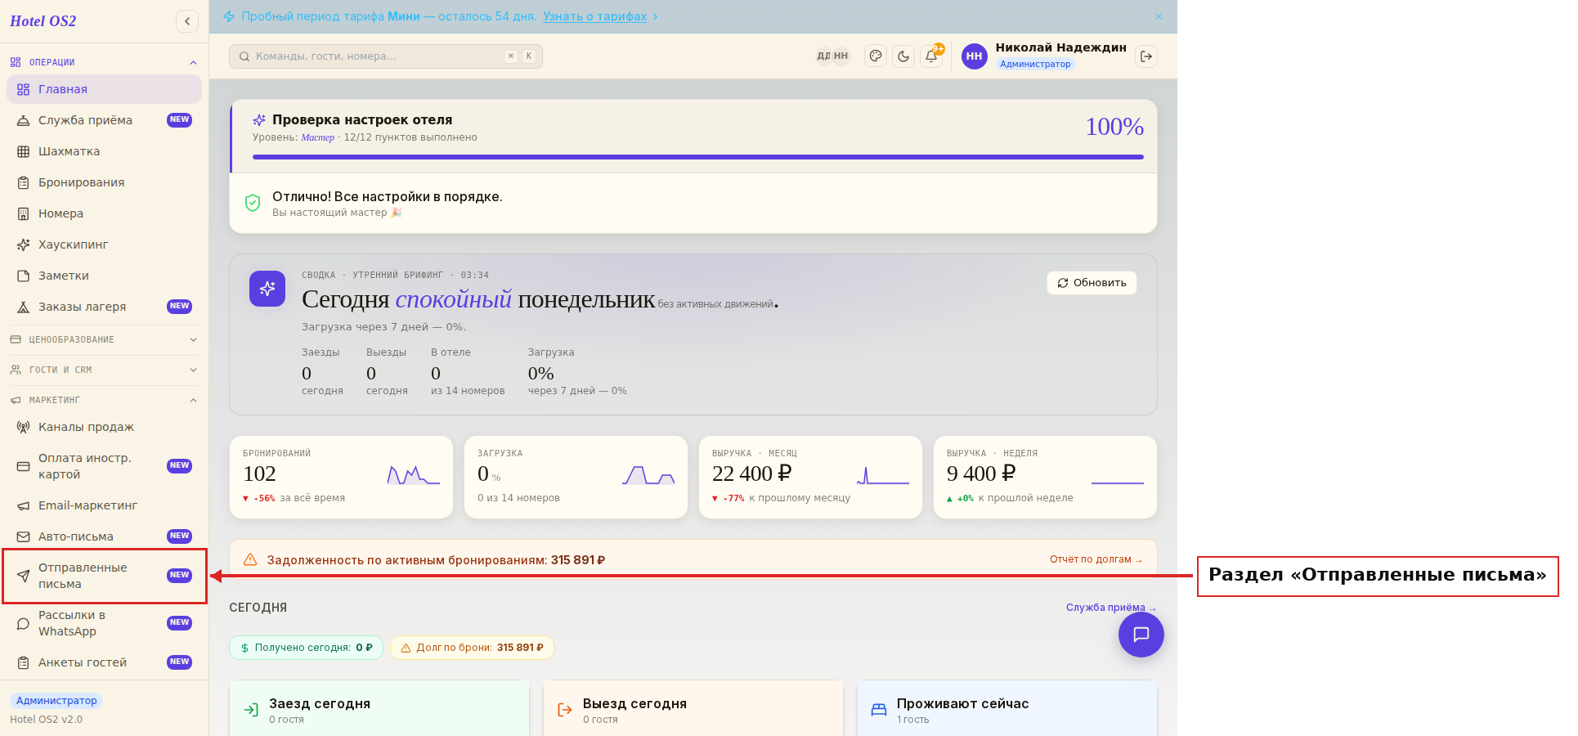Open the Служба приёма link under Сегодня

[x=1111, y=608]
